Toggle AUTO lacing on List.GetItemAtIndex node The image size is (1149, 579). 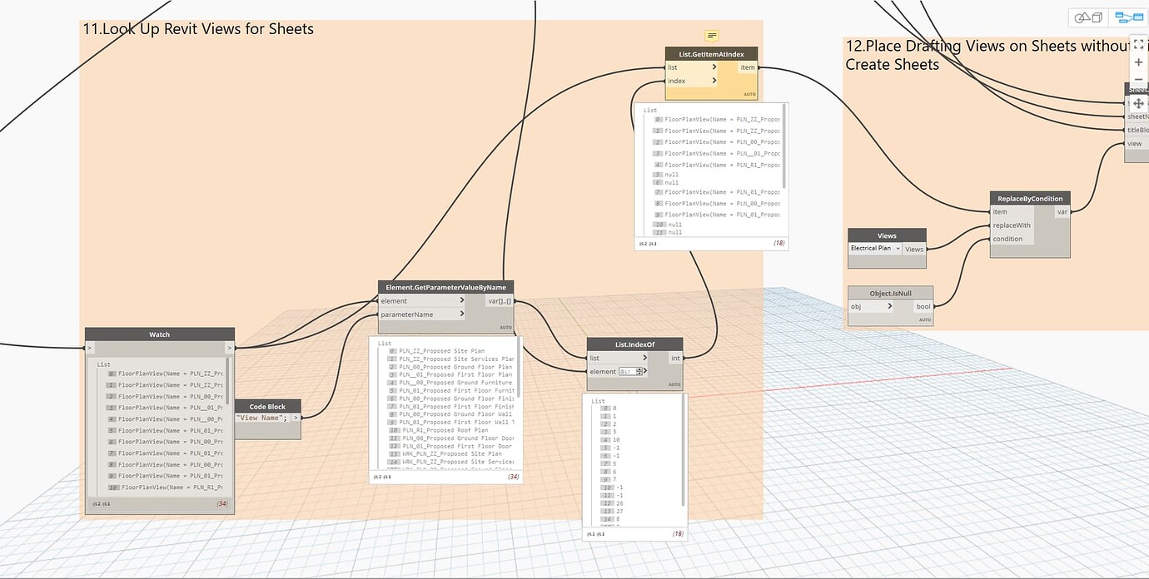point(749,94)
